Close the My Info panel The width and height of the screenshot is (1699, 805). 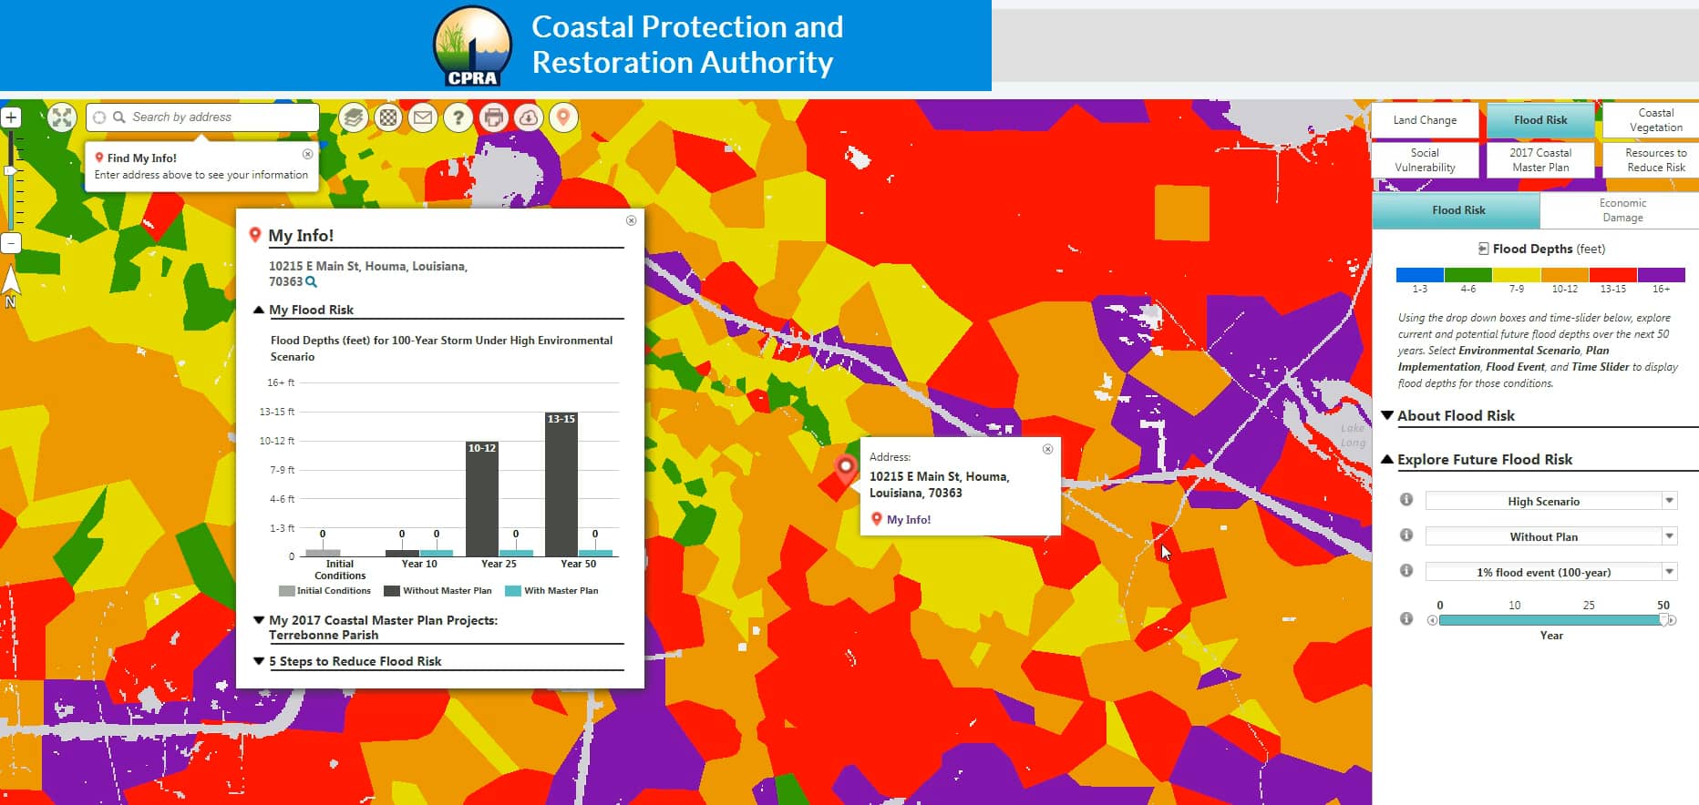pyautogui.click(x=631, y=220)
